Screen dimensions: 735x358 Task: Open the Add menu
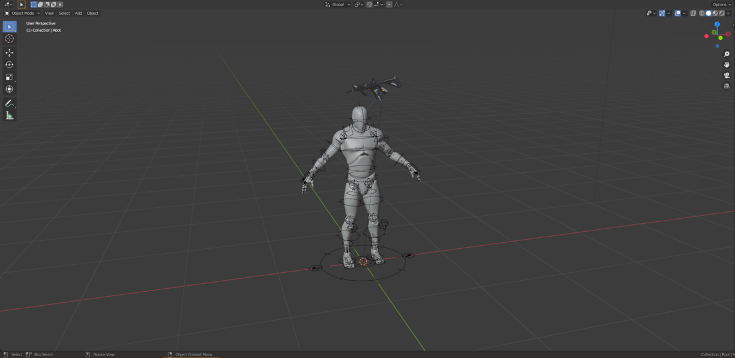[x=78, y=13]
